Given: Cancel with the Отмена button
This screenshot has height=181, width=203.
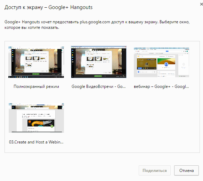Looking at the screenshot, I should click(x=186, y=170).
